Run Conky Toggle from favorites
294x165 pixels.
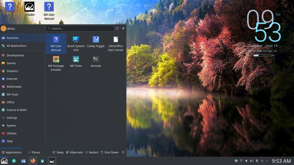[96, 42]
